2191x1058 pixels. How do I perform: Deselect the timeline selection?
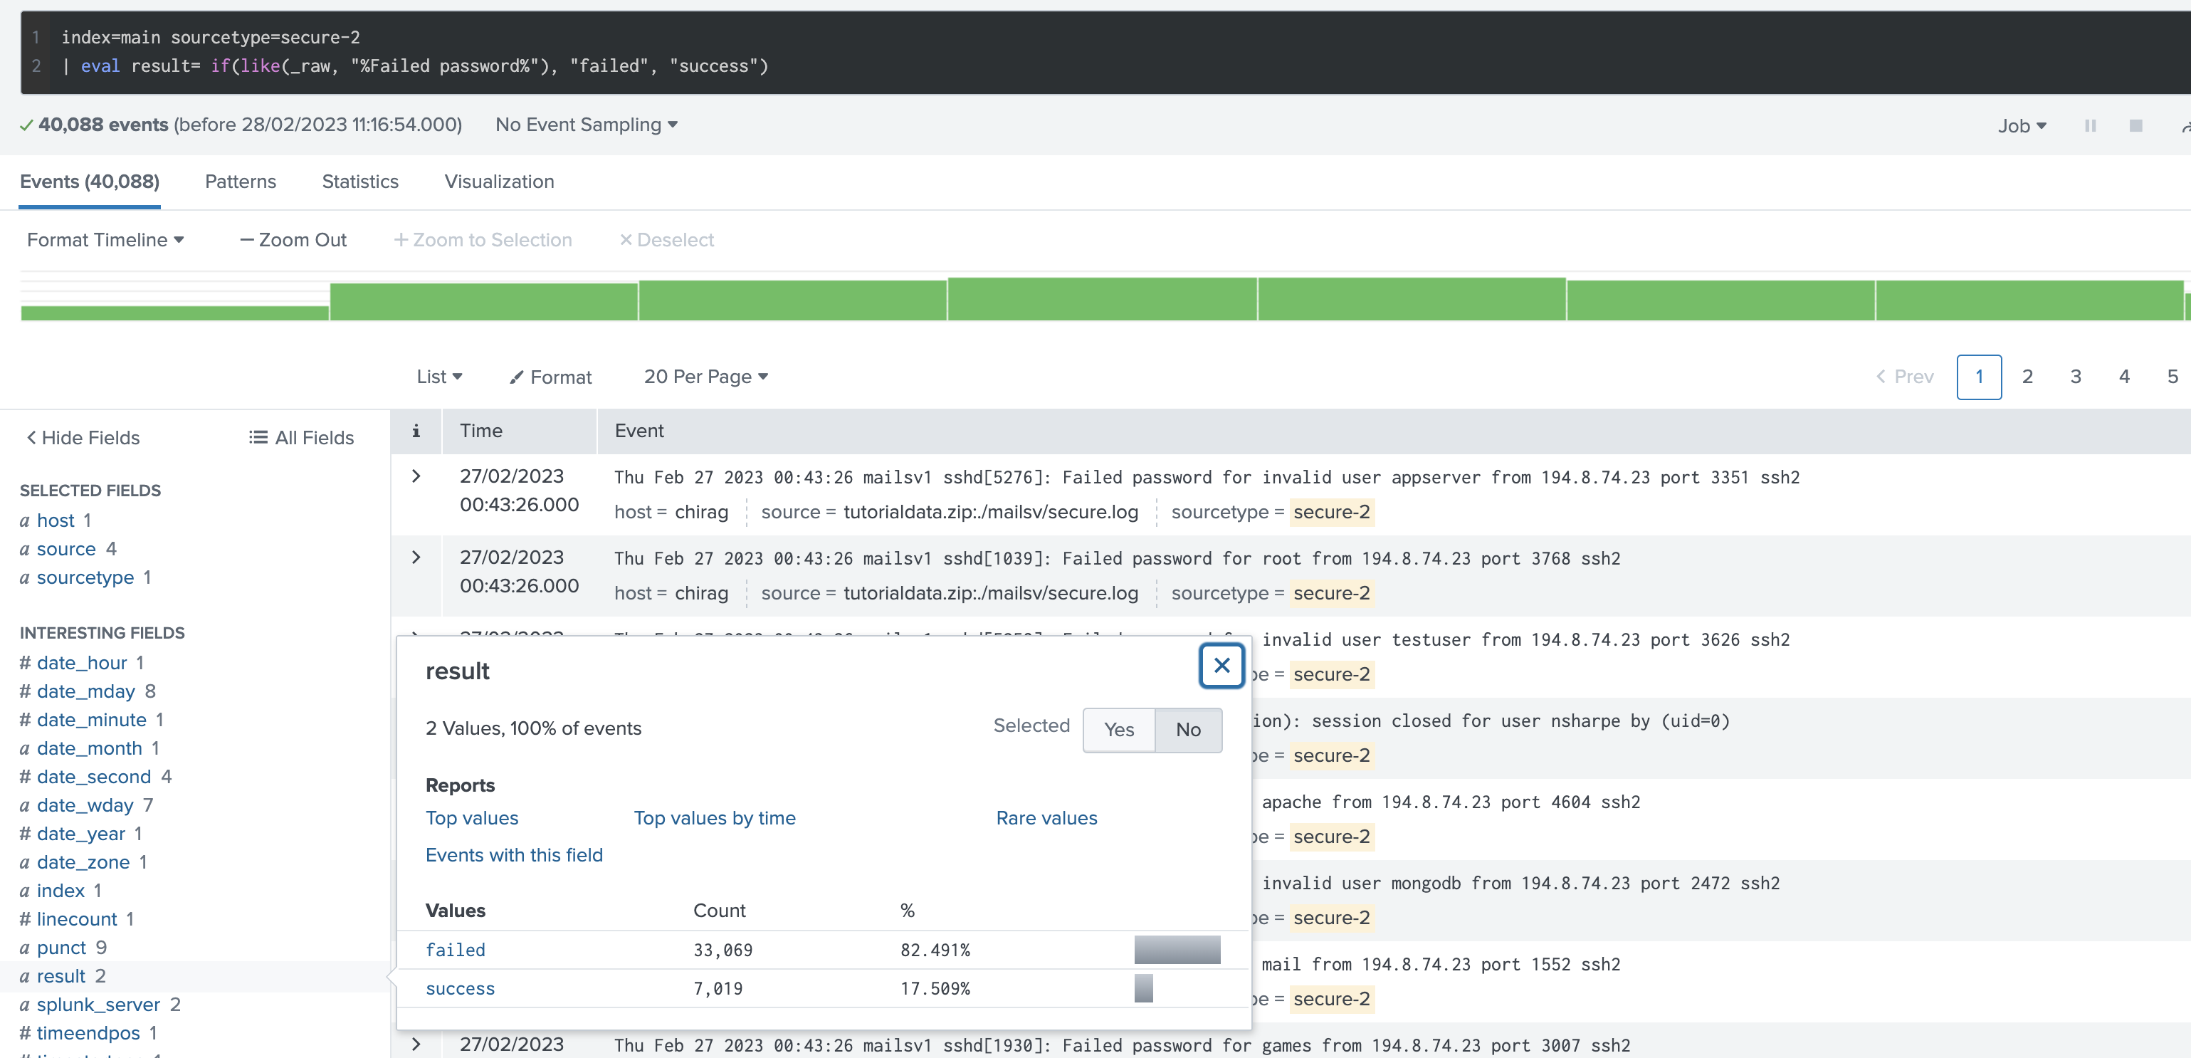(667, 240)
